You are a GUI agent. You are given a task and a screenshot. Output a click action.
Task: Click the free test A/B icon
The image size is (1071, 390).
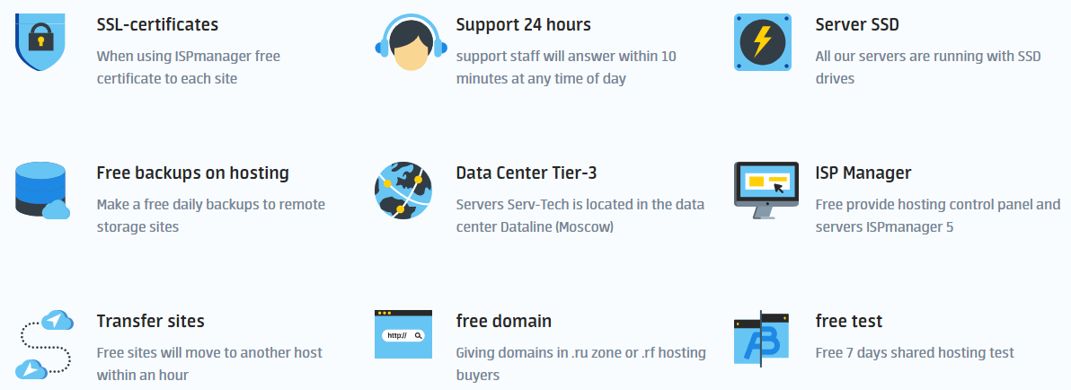point(762,338)
